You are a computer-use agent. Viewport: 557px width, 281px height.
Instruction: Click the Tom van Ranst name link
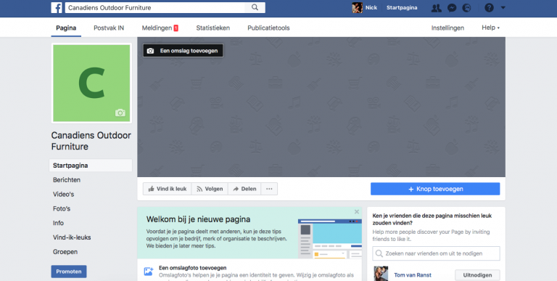[x=413, y=275]
